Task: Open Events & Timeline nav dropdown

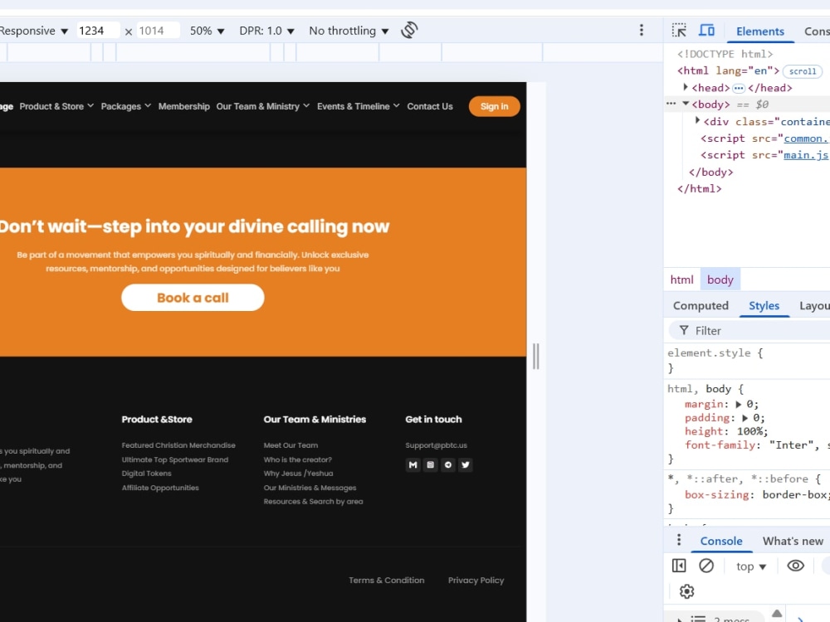Action: click(359, 106)
